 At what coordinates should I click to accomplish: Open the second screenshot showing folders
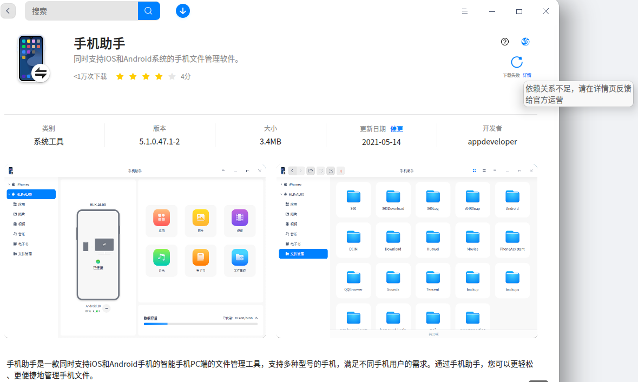407,252
